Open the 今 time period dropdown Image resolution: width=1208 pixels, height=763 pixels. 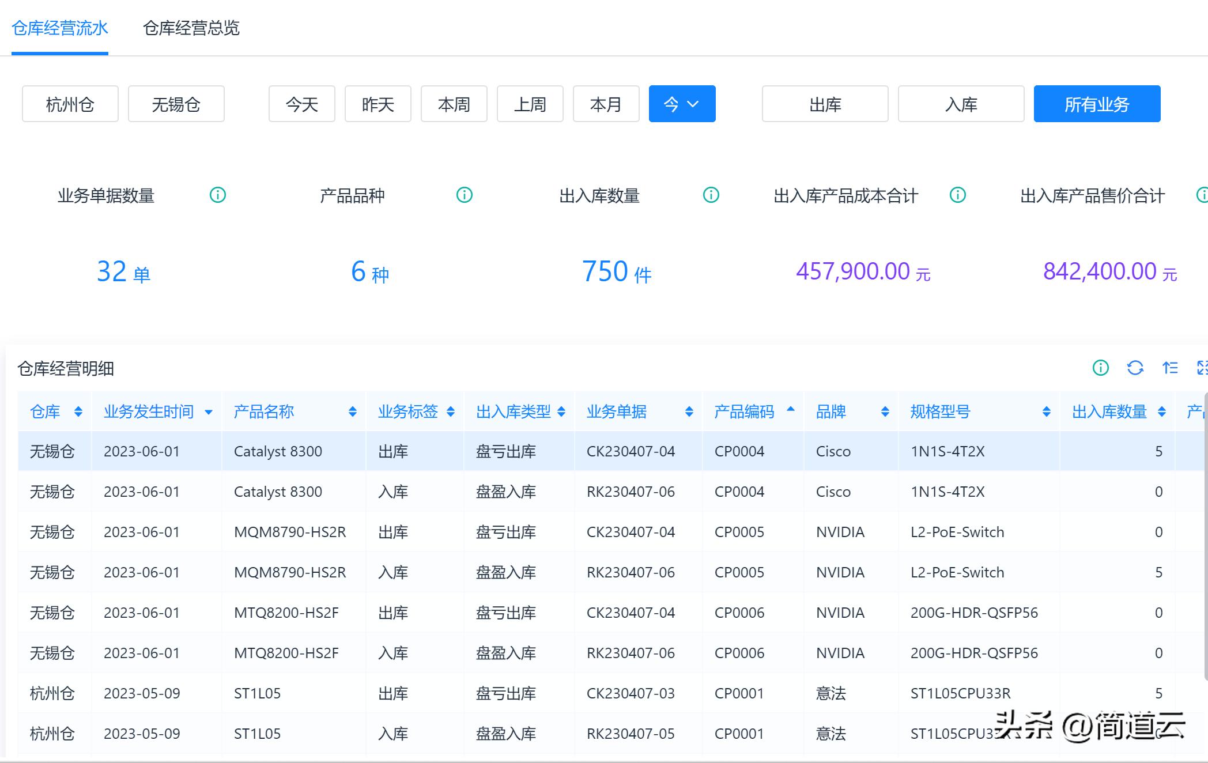tap(682, 104)
